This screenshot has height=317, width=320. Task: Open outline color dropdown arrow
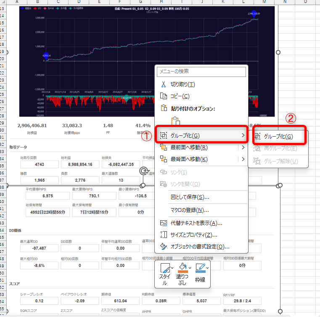click(x=208, y=268)
